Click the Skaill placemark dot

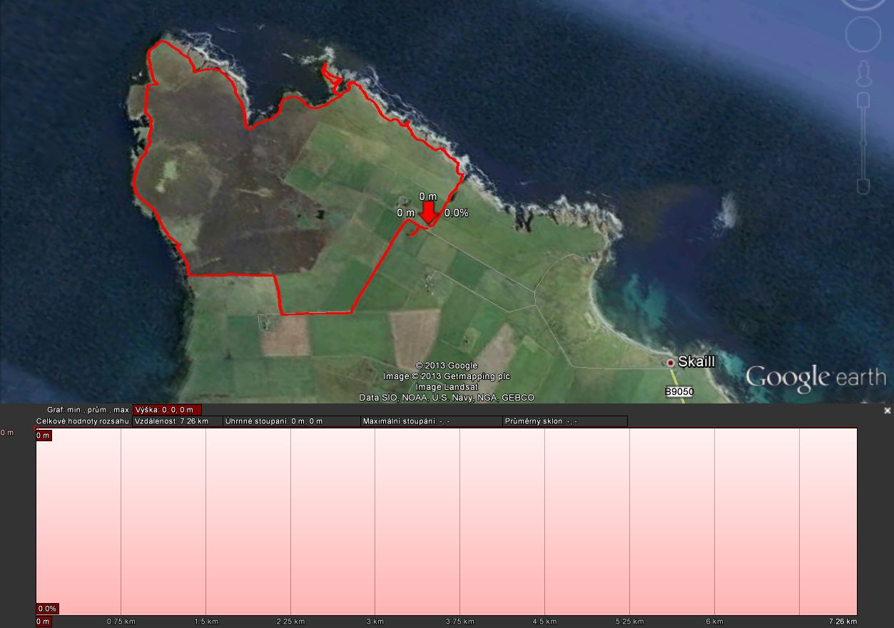coord(671,363)
